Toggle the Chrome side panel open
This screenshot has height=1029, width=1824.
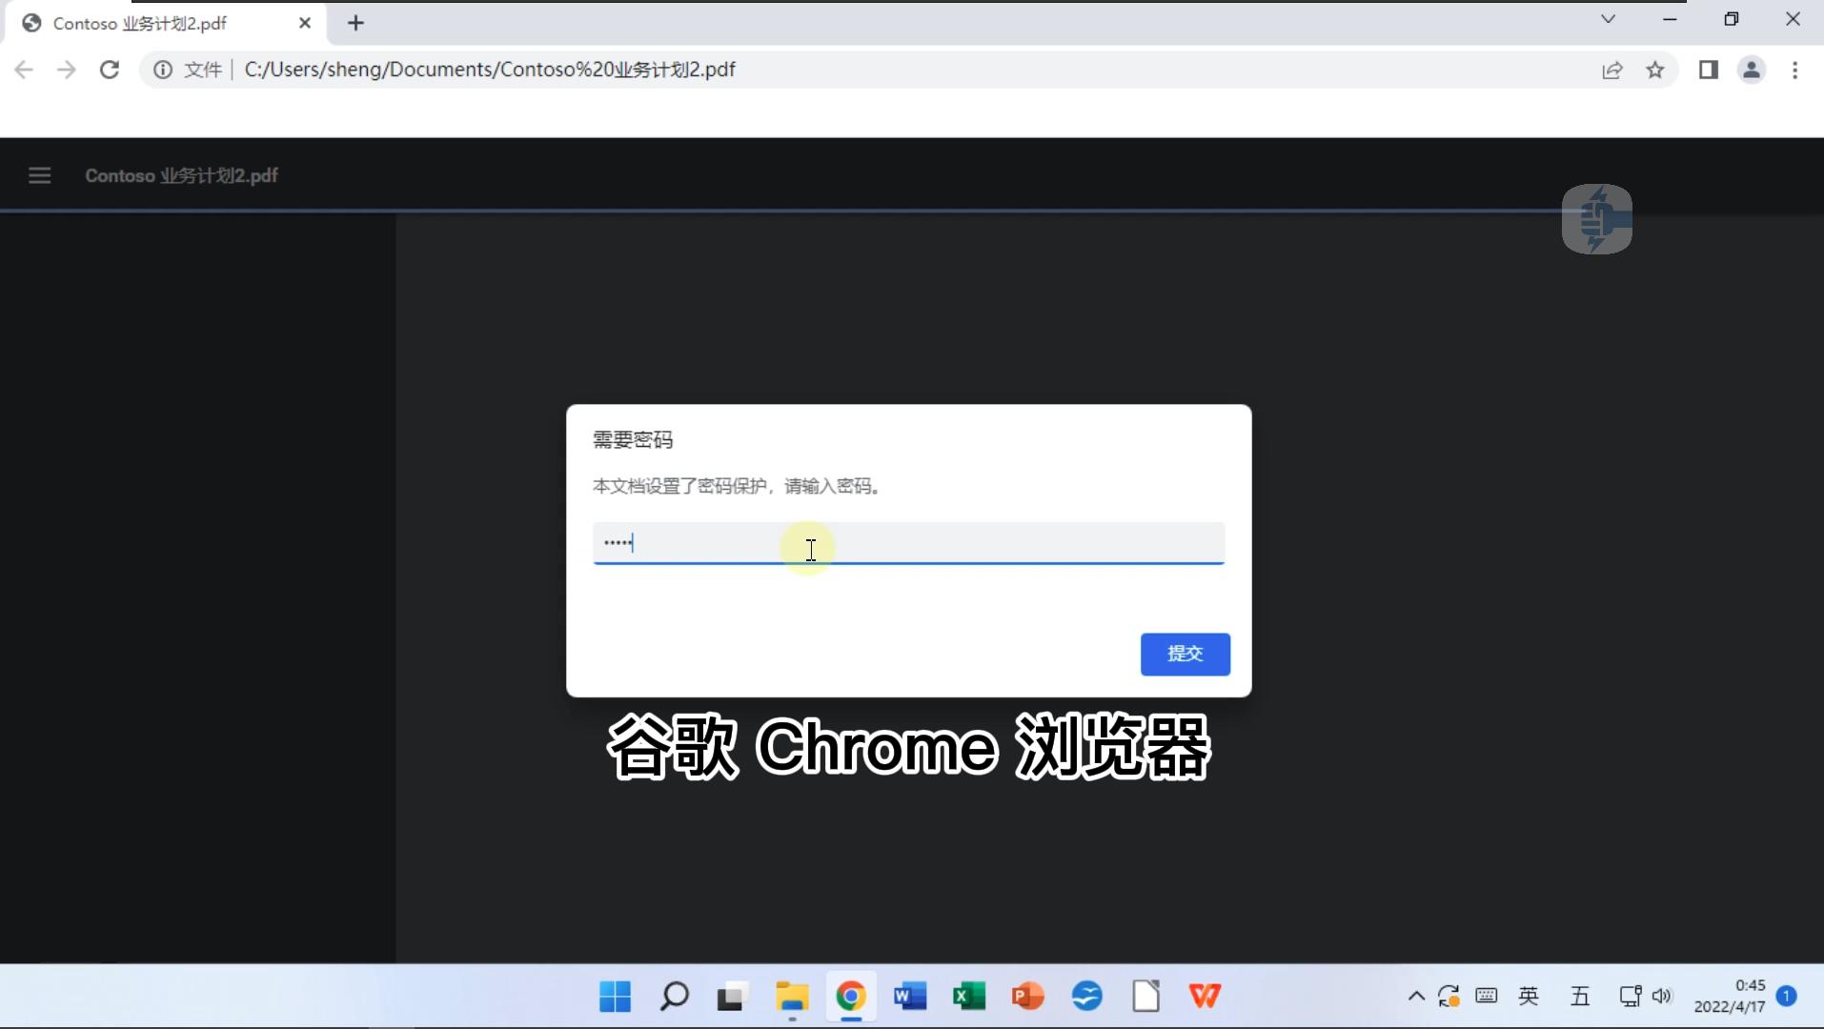[x=1709, y=70]
